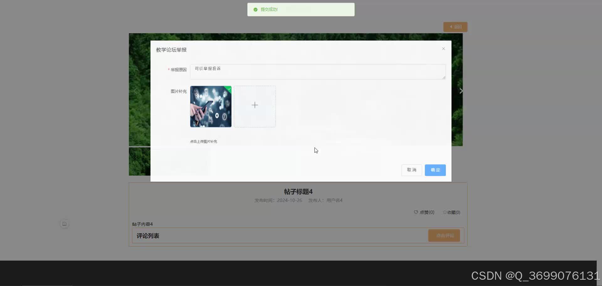The height and width of the screenshot is (286, 602).
Task: Click the forest thumbnail below the carousel
Action: (140, 162)
